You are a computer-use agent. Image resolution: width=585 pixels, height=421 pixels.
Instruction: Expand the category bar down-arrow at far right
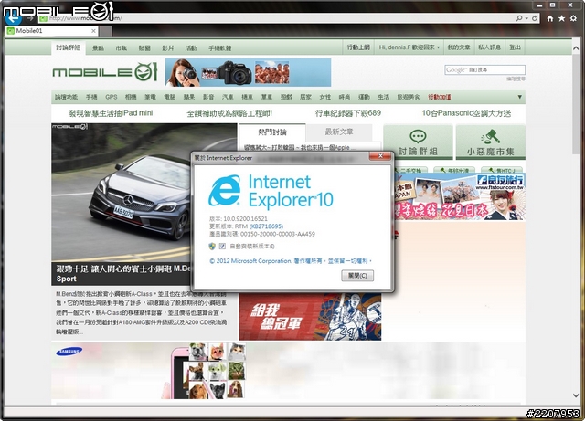520,97
